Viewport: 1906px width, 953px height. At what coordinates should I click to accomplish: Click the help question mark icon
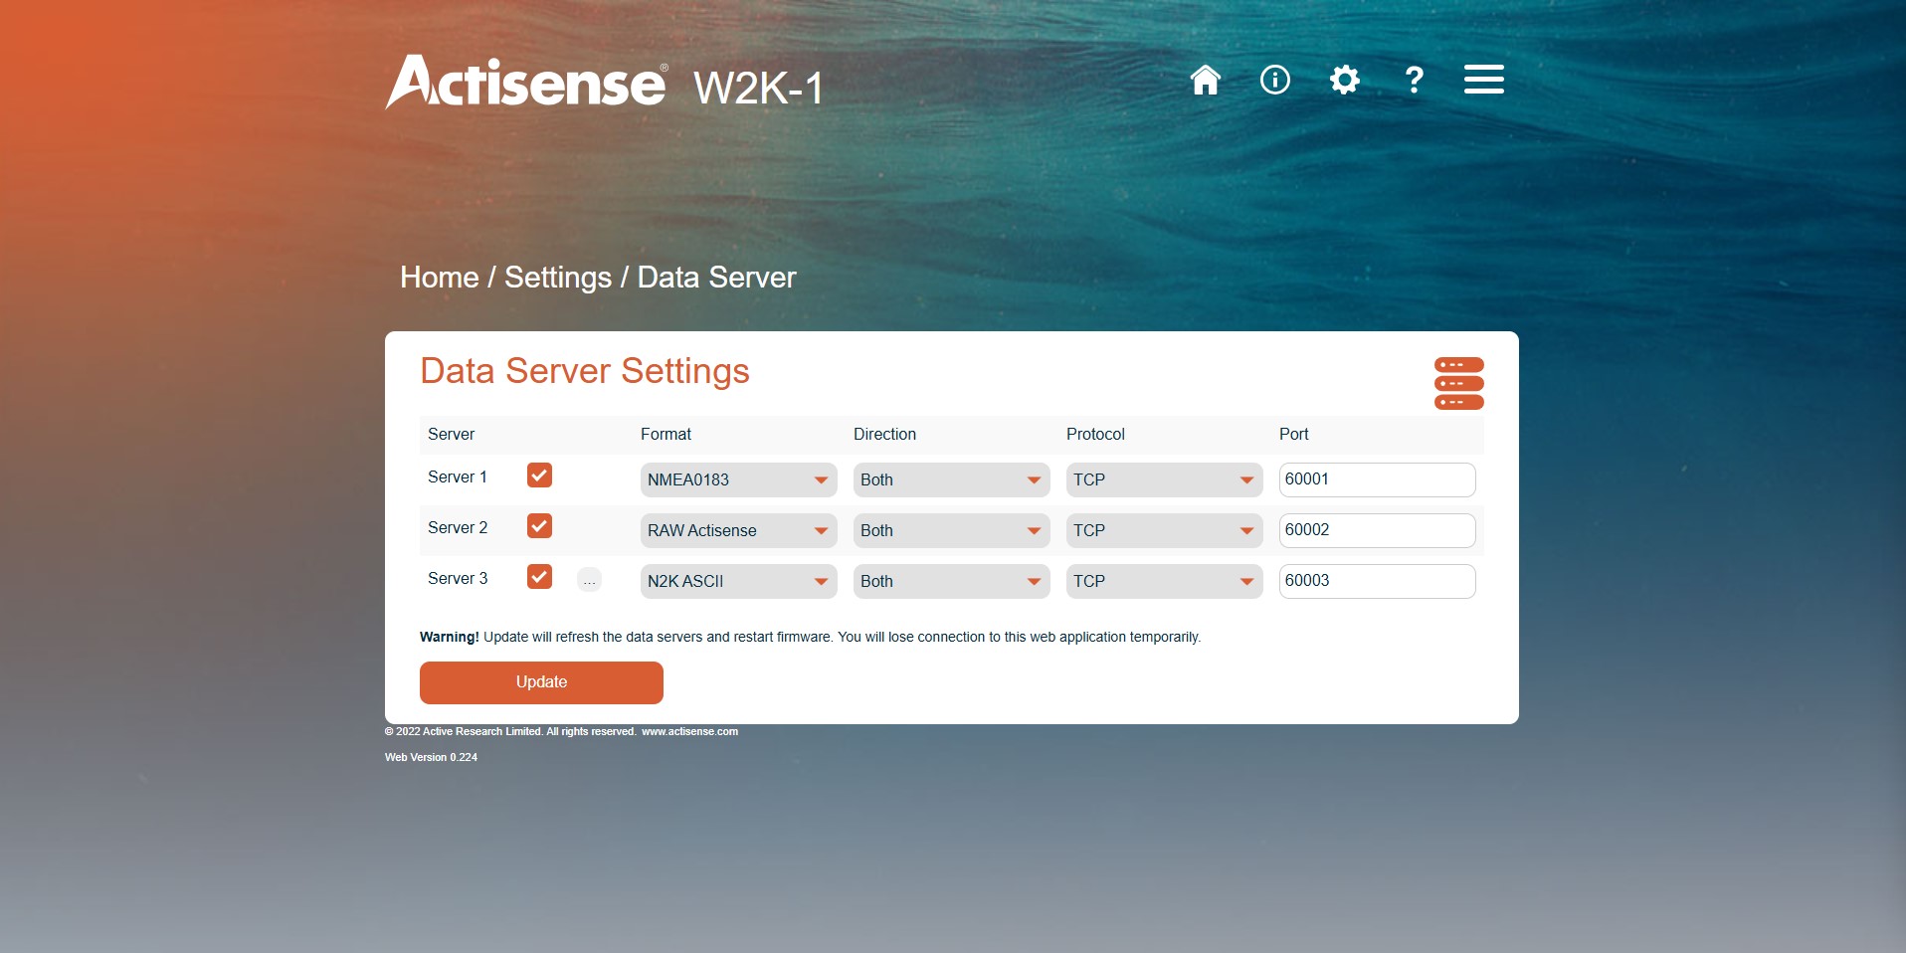coord(1414,80)
